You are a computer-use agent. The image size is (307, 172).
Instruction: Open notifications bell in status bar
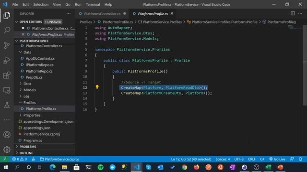pos(301,159)
